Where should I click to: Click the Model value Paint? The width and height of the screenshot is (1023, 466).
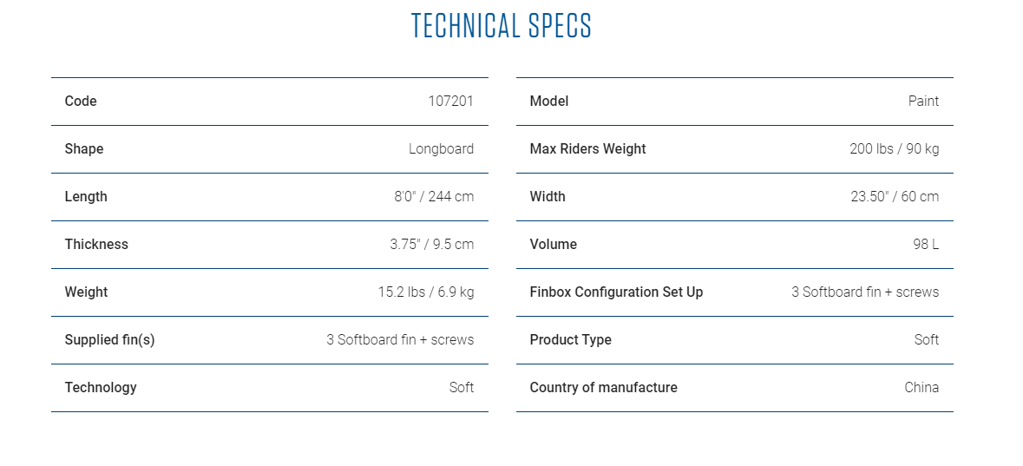coord(923,102)
